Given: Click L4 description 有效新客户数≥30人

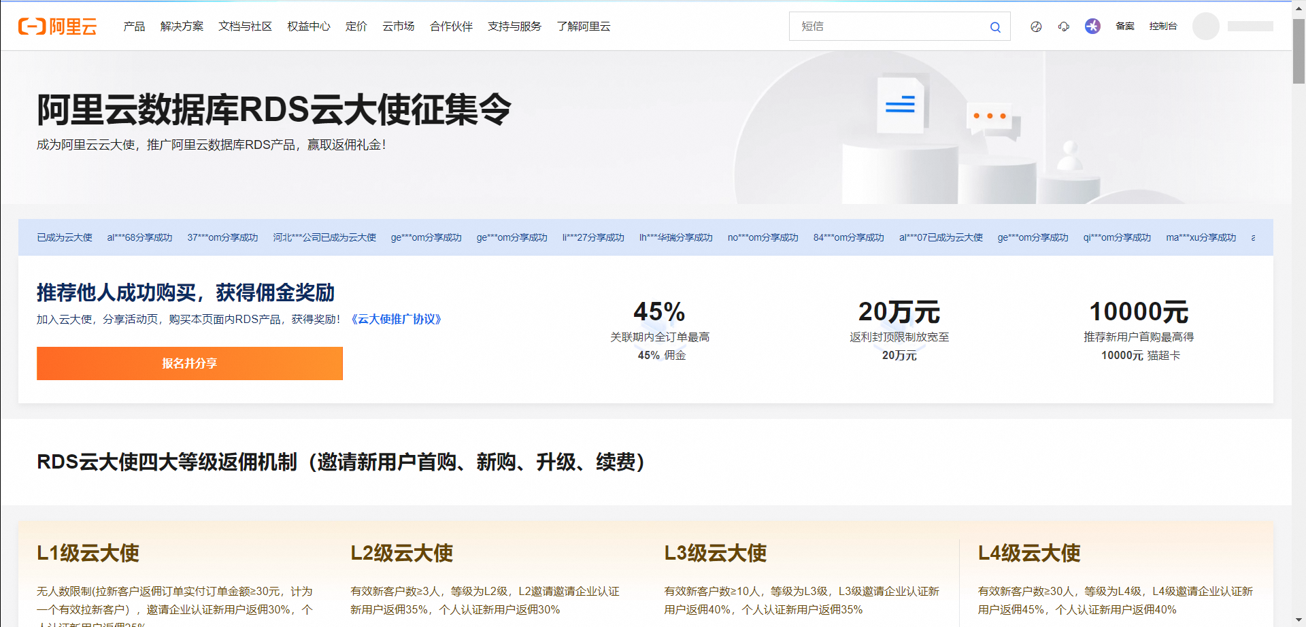Looking at the screenshot, I should coord(1116,600).
